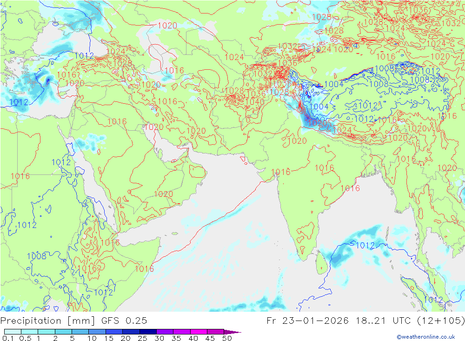
Task: Pick the legend swatch between 35 and 40
Action: click(x=182, y=332)
